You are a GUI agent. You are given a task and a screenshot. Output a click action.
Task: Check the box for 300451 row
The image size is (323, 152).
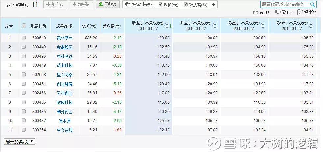tap(24, 84)
